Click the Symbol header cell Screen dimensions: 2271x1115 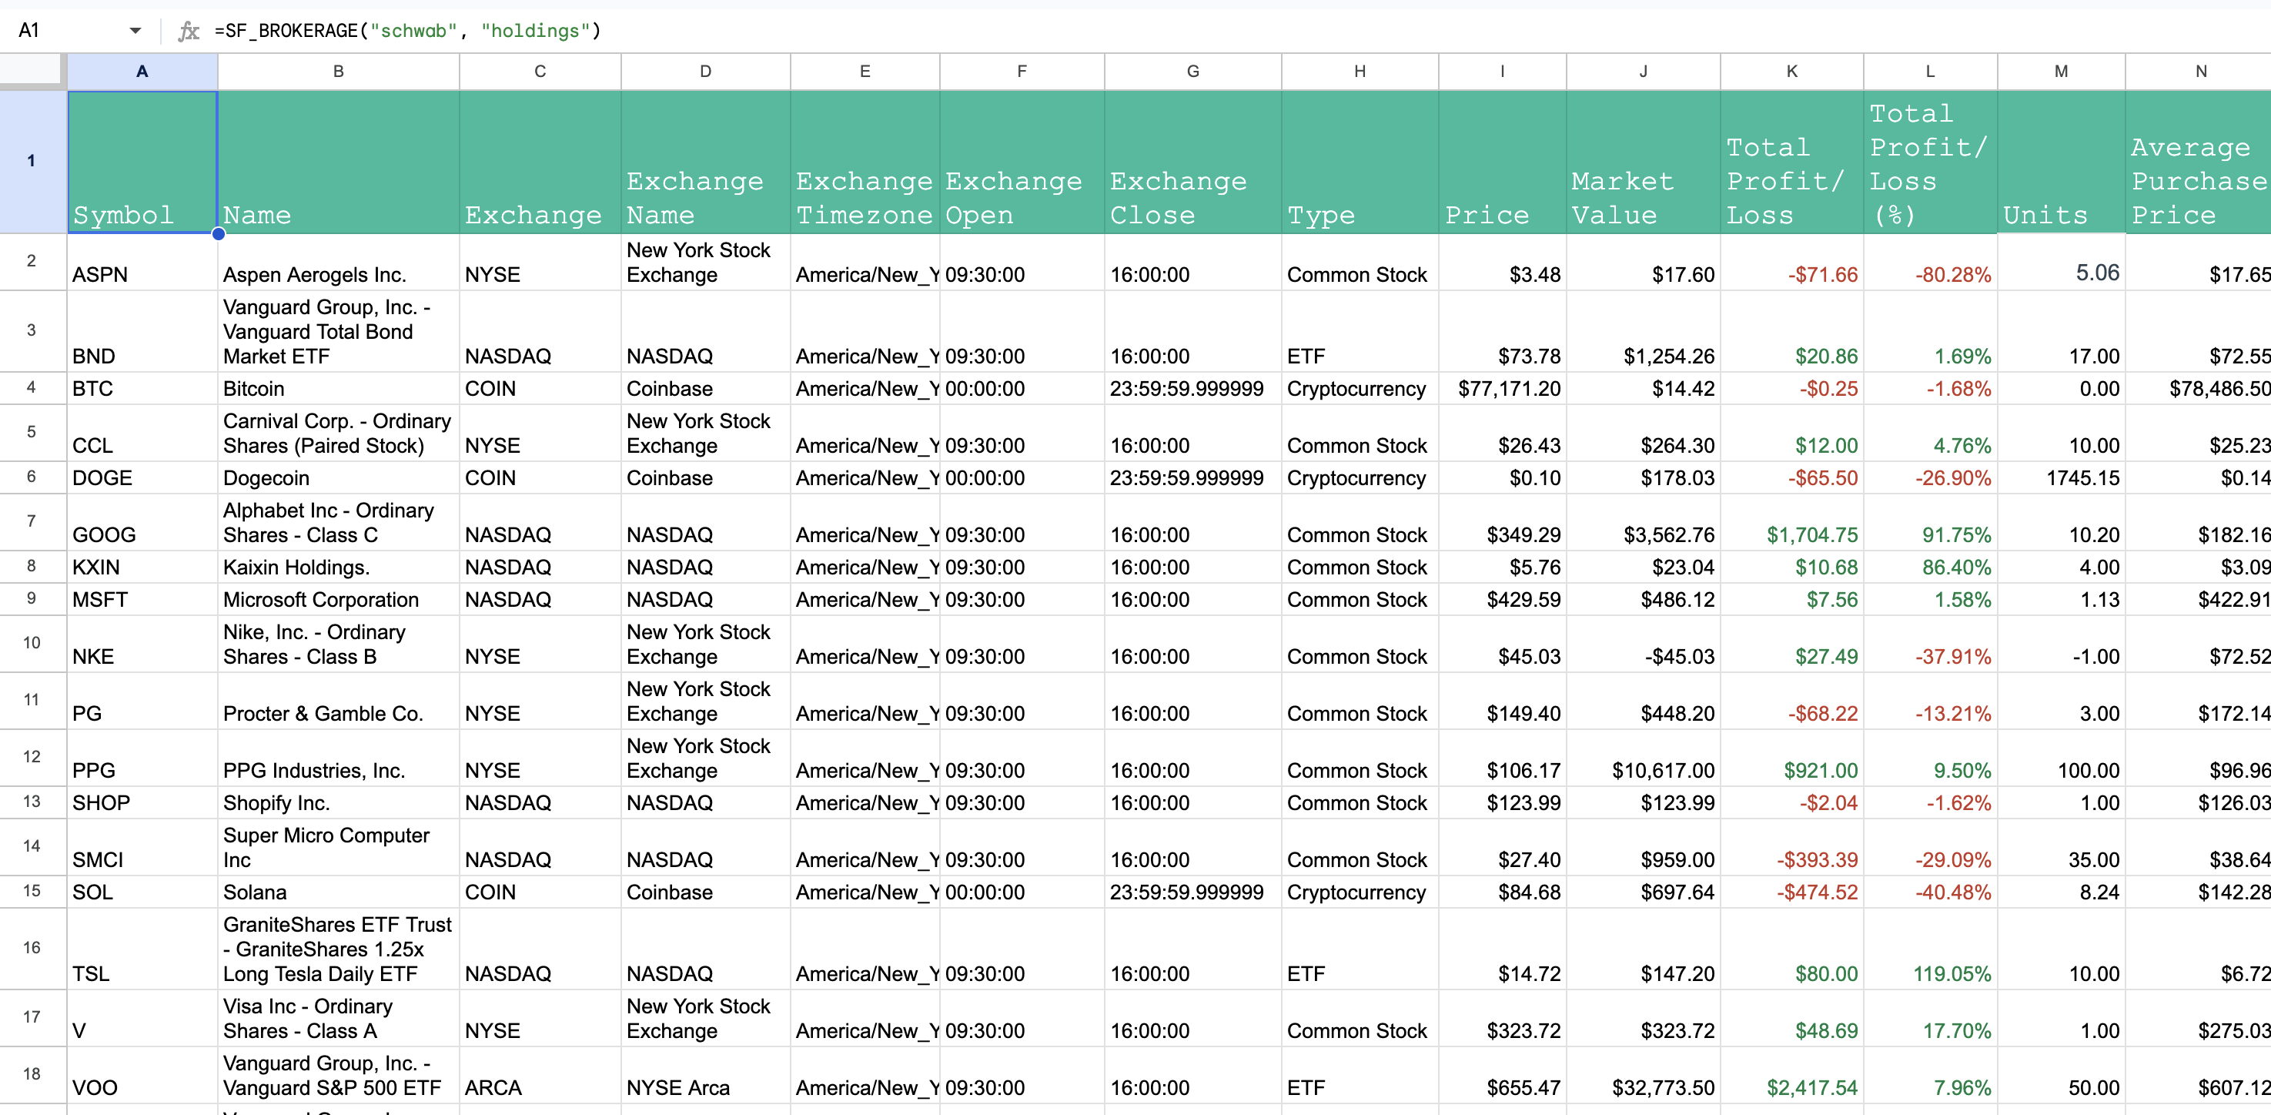point(142,162)
